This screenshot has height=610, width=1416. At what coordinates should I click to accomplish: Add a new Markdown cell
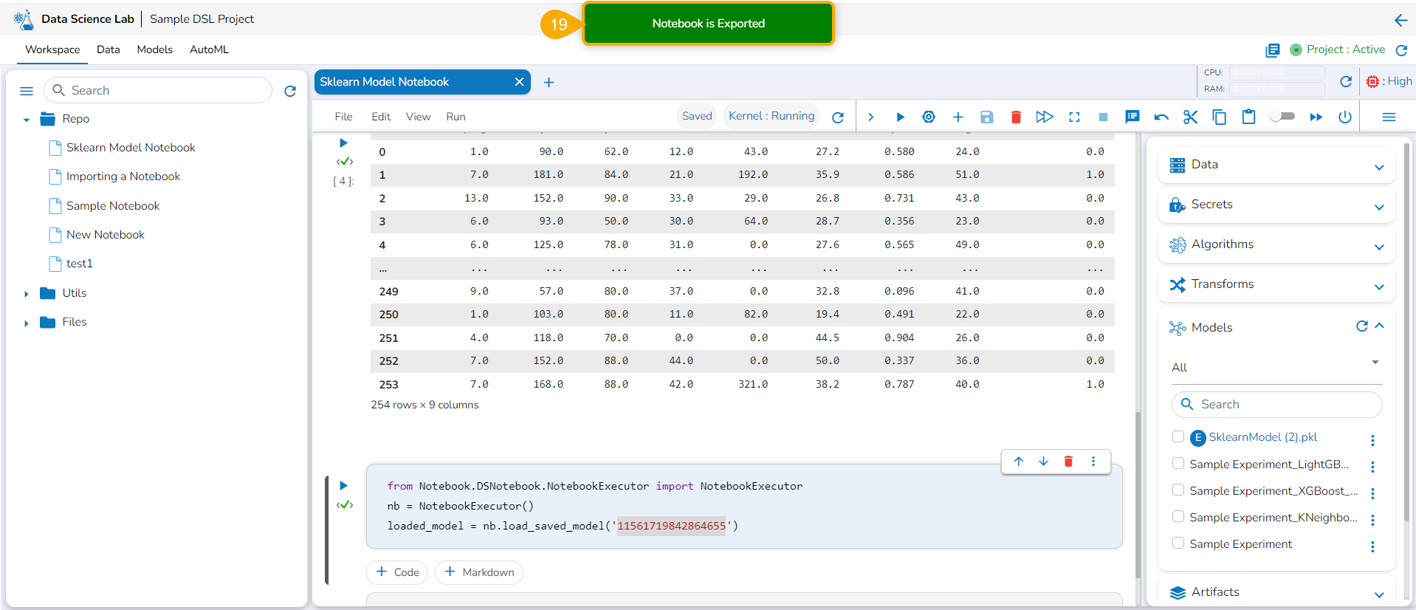(x=479, y=572)
